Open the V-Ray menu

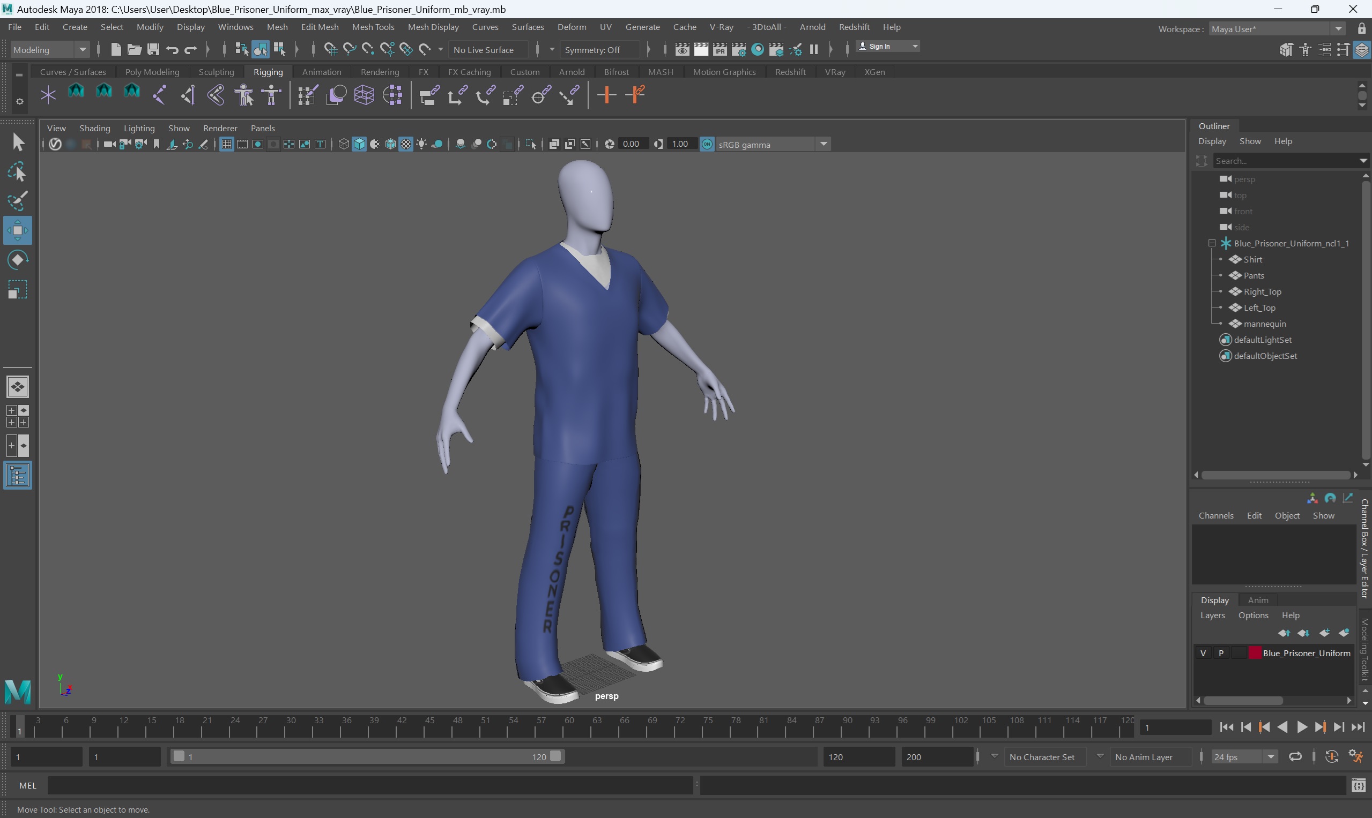click(721, 26)
